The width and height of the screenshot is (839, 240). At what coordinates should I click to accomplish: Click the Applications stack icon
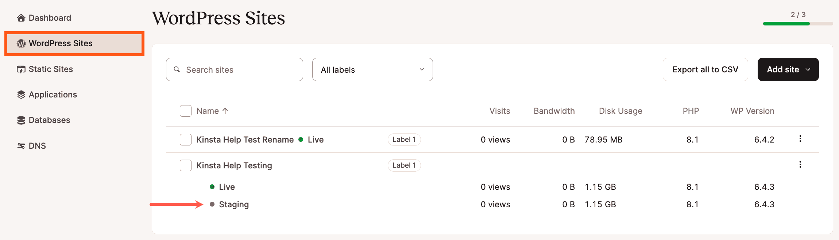tap(21, 94)
